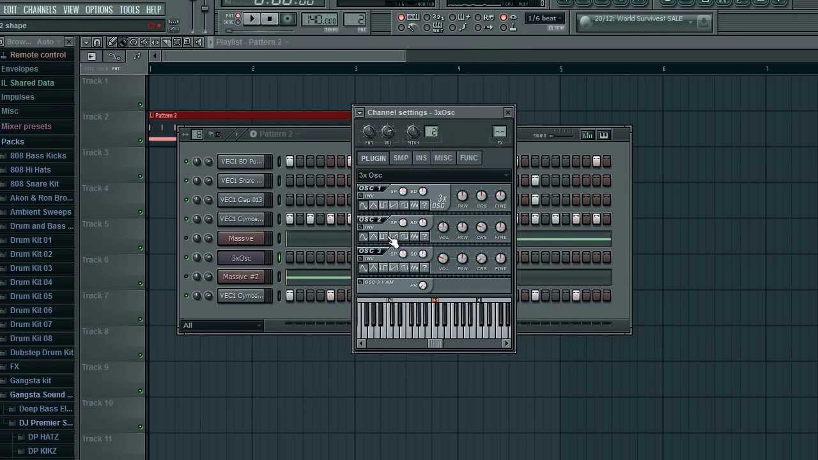The width and height of the screenshot is (818, 460).
Task: Open Channel settings window menu arrow
Action: [x=360, y=112]
